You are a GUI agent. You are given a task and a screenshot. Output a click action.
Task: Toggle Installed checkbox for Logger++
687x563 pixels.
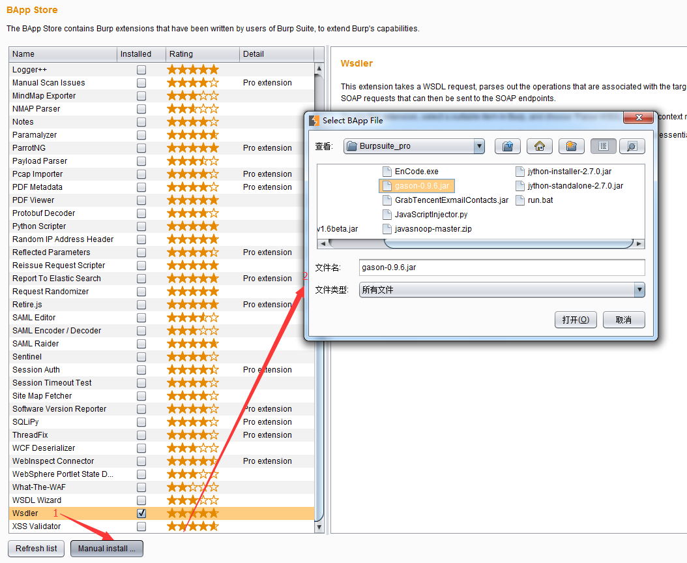[141, 70]
